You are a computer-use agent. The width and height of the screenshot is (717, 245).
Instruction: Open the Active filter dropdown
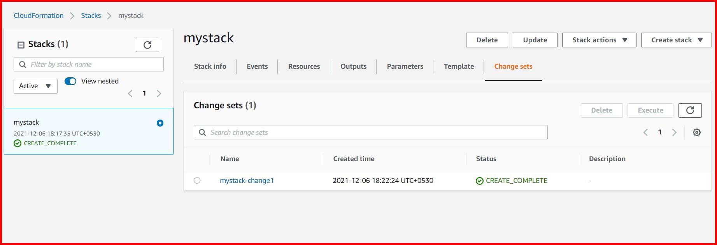[x=35, y=86]
